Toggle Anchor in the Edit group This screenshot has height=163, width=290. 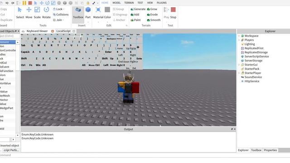pyautogui.click(x=119, y=20)
